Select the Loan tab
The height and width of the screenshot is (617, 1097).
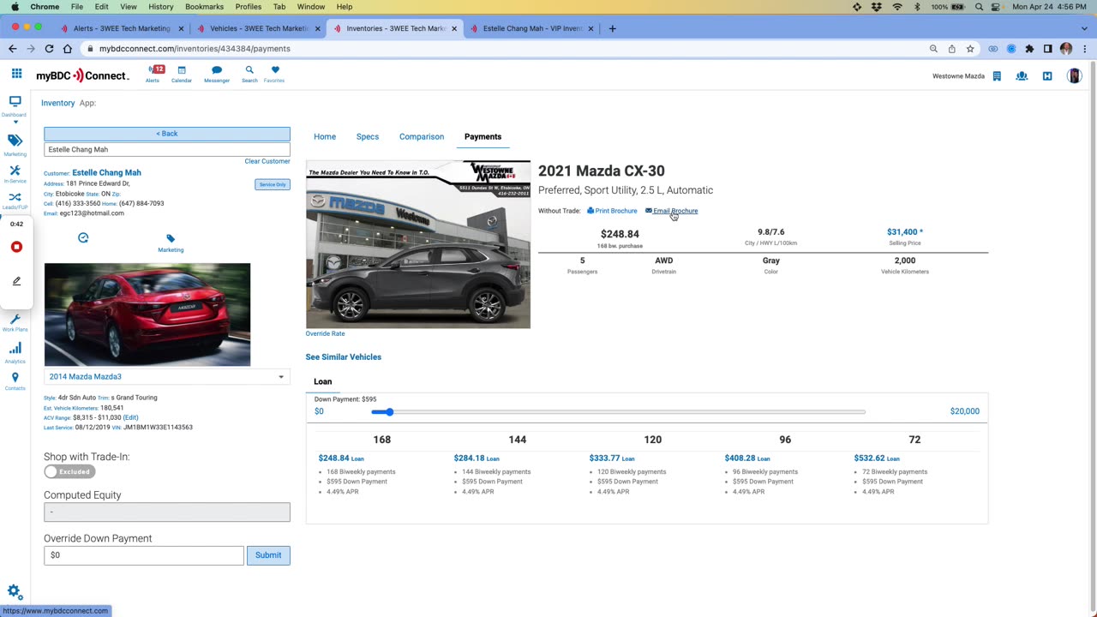[323, 381]
